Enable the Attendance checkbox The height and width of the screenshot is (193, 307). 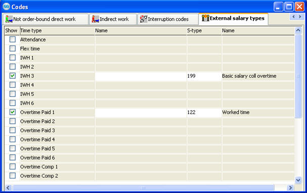tap(13, 39)
